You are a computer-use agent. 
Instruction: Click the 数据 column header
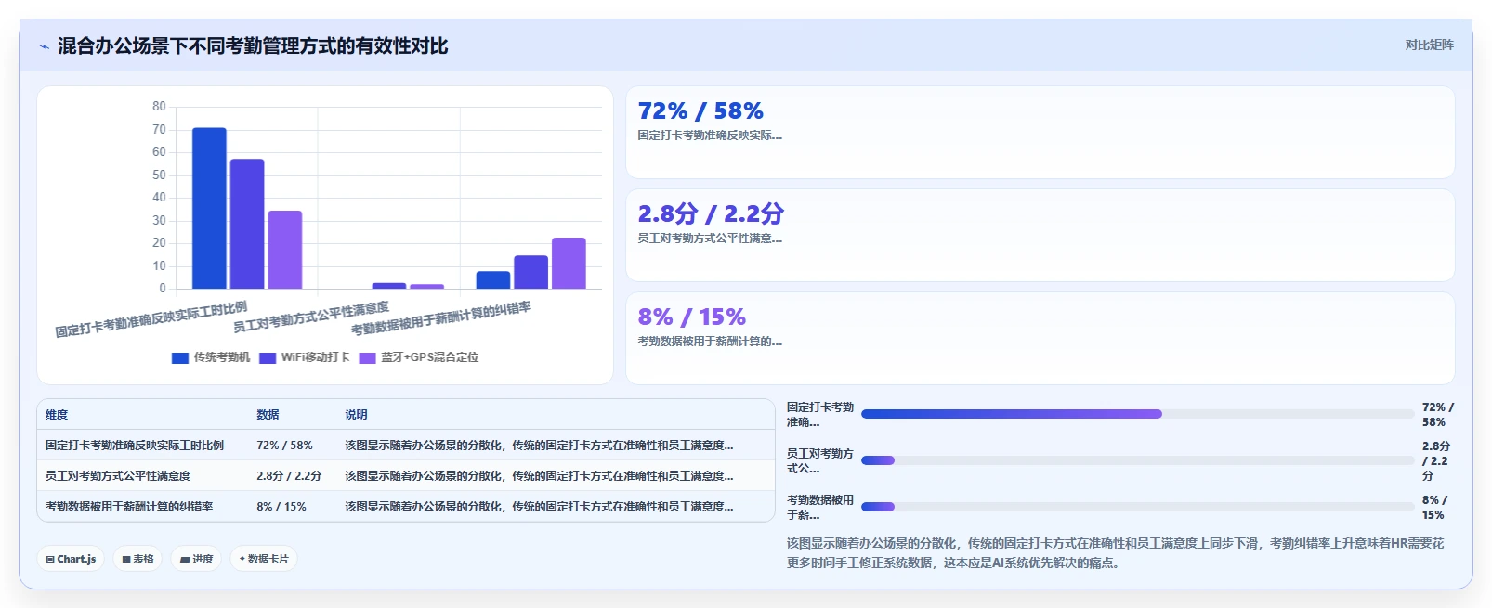[x=268, y=415]
